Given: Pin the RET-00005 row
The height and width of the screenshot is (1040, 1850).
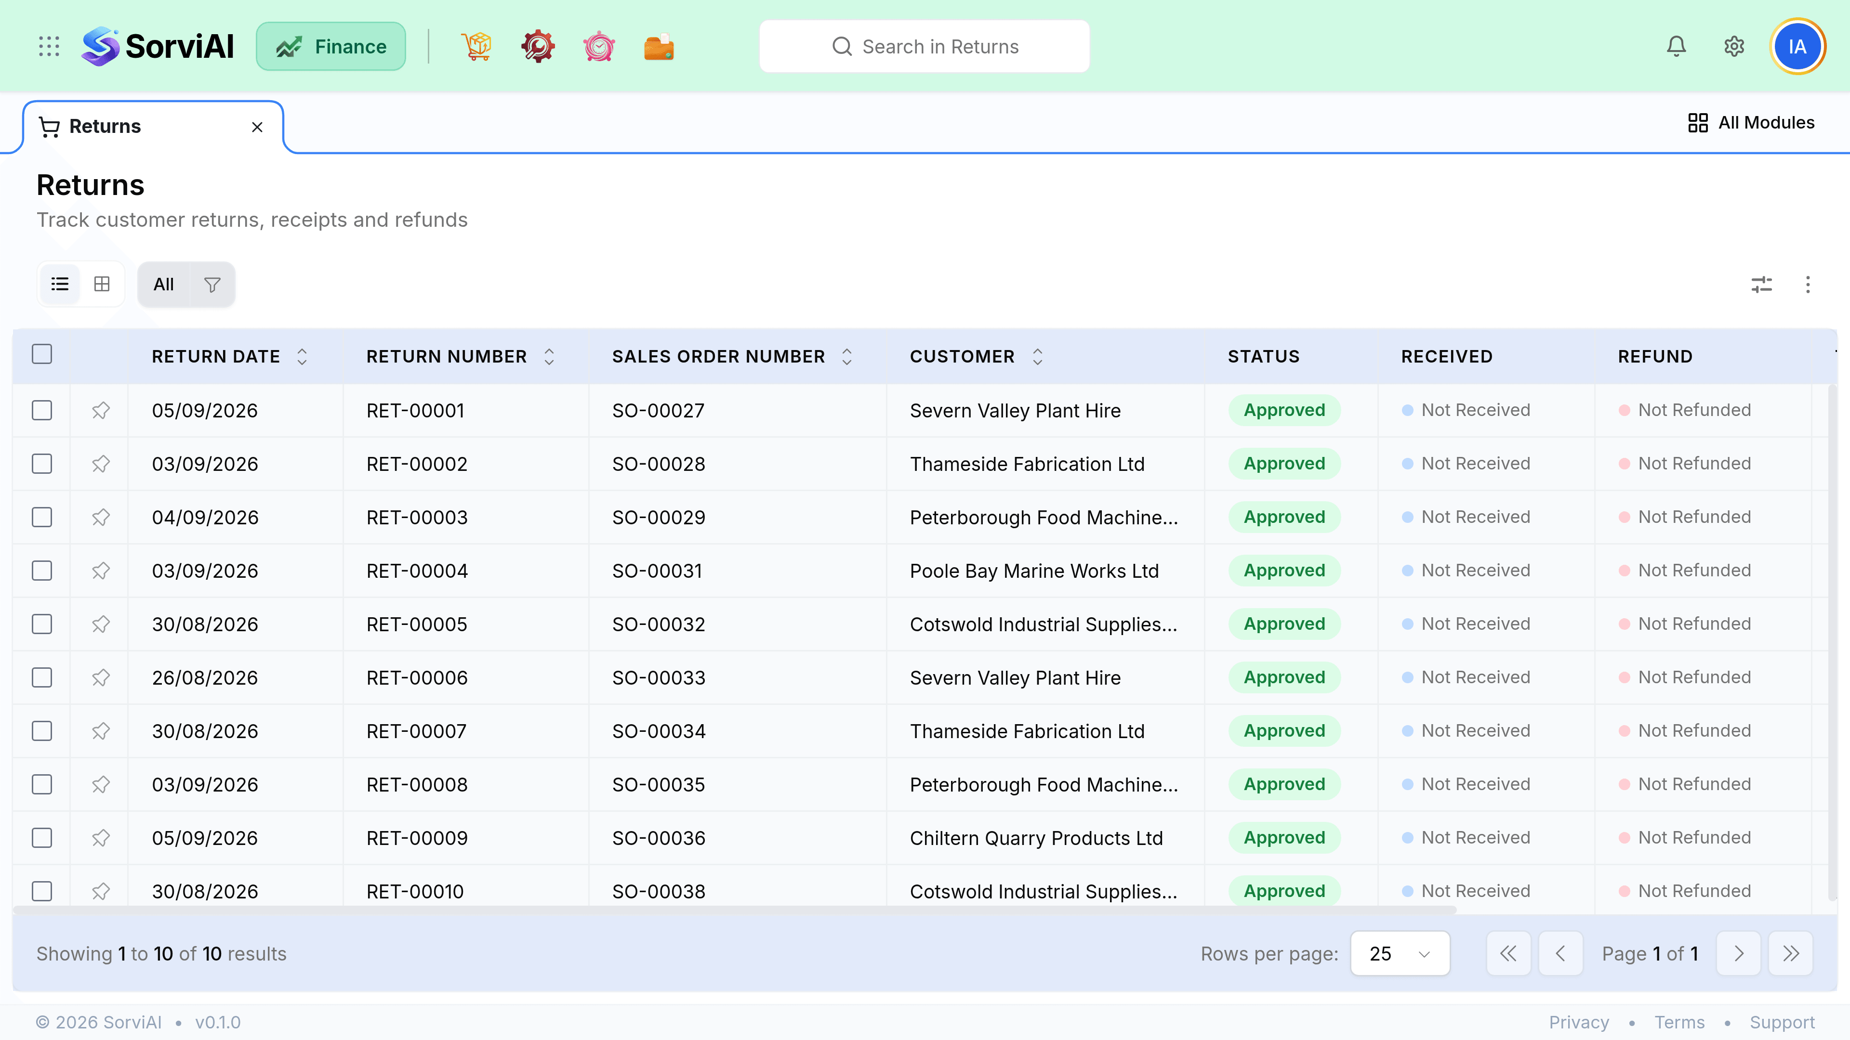Looking at the screenshot, I should tap(101, 624).
